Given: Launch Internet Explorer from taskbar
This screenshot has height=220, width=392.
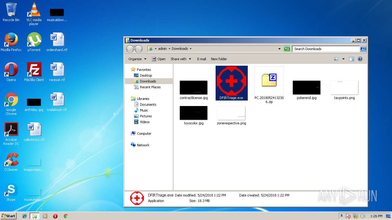Looking at the screenshot, I should 24,216.
